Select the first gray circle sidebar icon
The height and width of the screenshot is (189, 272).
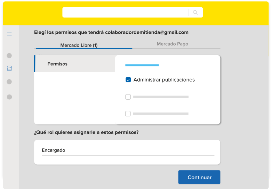pyautogui.click(x=9, y=56)
